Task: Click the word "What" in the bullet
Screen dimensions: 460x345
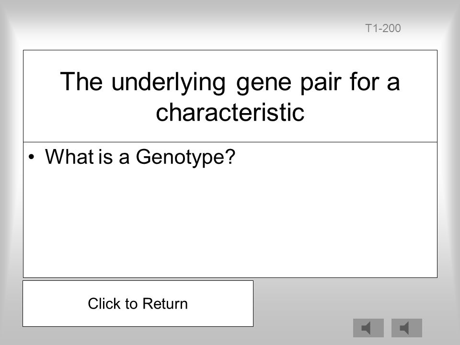Action: click(69, 156)
